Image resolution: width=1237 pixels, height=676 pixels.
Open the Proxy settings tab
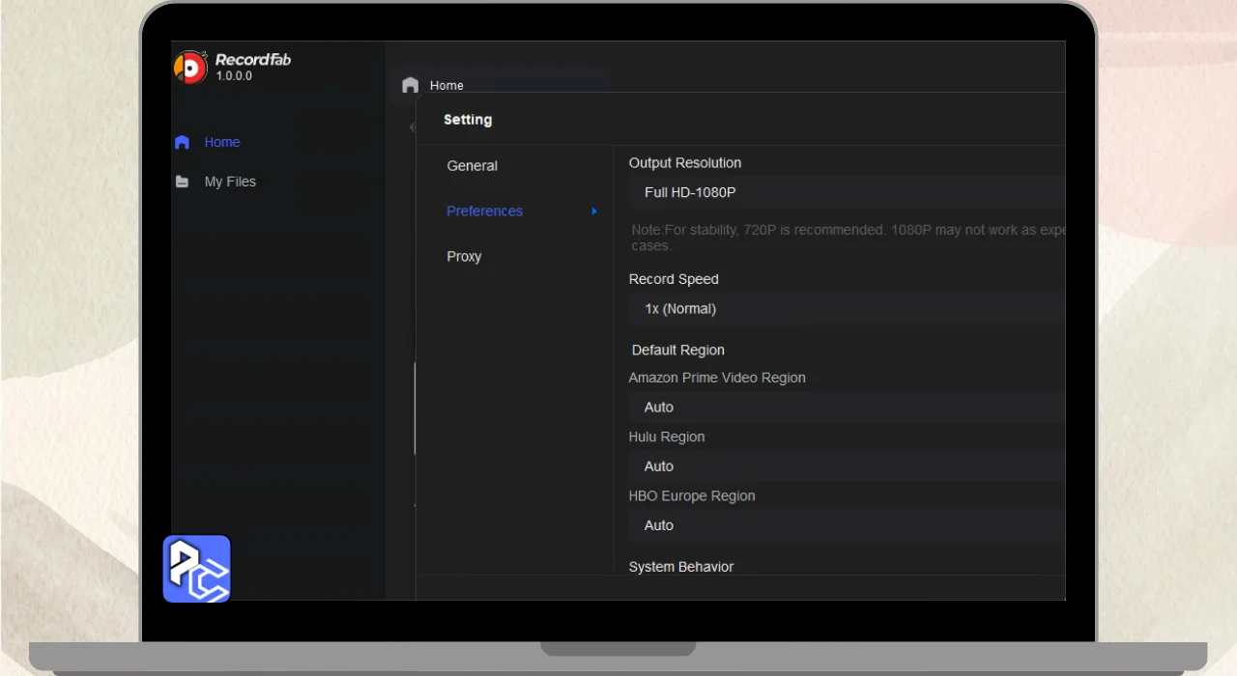(464, 257)
